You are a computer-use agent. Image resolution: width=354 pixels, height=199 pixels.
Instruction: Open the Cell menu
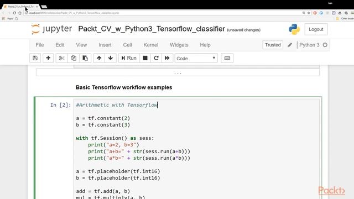[127, 45]
